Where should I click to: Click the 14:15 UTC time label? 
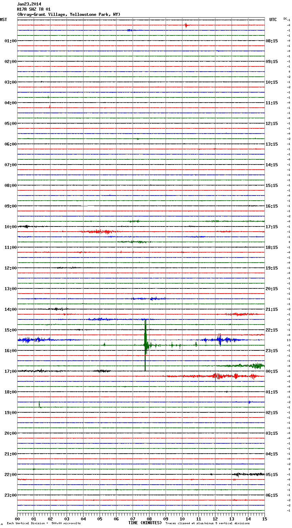(272, 165)
